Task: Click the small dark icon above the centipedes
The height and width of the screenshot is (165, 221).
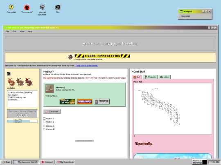Action: coord(9,74)
